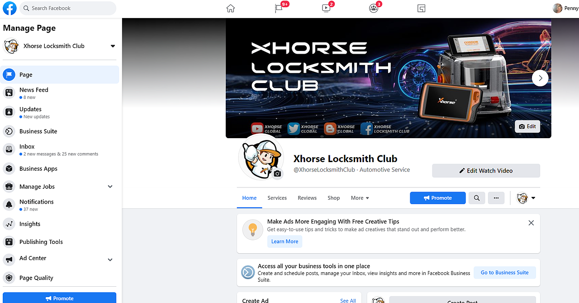Open the More tab dropdown

pyautogui.click(x=360, y=198)
